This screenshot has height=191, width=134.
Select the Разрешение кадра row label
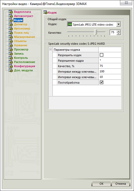(x=71, y=61)
